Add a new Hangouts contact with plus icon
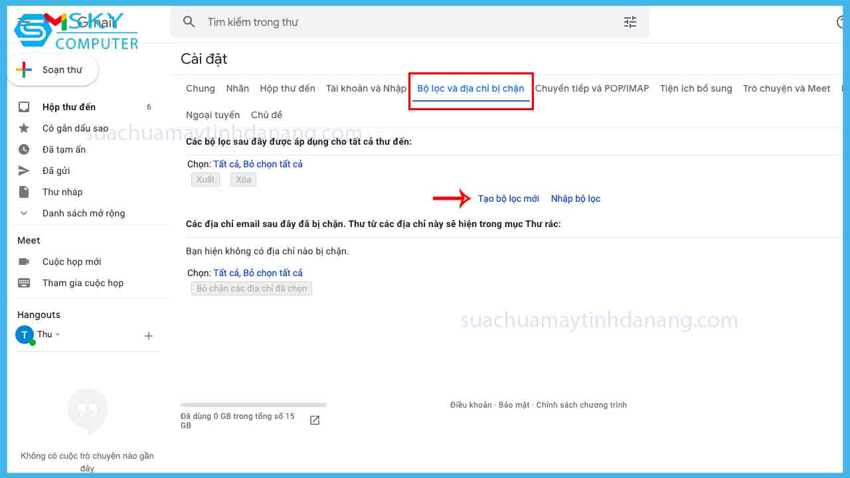This screenshot has height=478, width=850. [x=149, y=335]
